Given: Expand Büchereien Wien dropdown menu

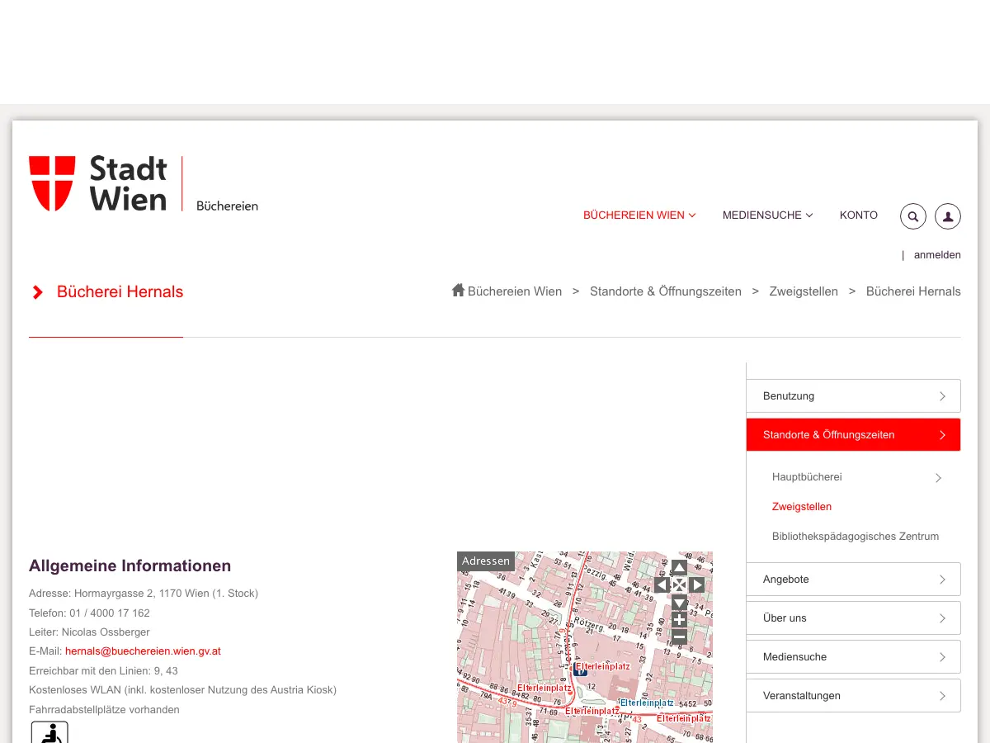Looking at the screenshot, I should (x=639, y=215).
